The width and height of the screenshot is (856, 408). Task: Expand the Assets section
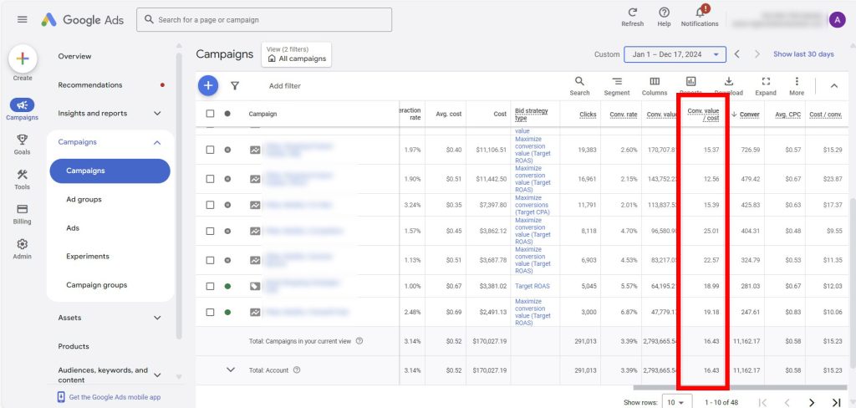coord(157,318)
